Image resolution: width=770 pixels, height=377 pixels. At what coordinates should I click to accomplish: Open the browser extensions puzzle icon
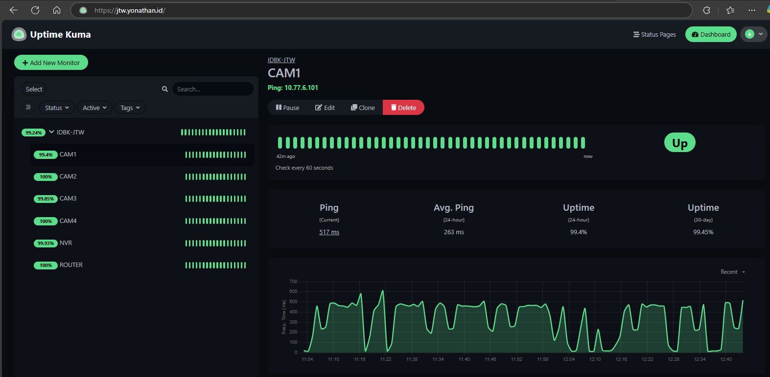[x=706, y=10]
